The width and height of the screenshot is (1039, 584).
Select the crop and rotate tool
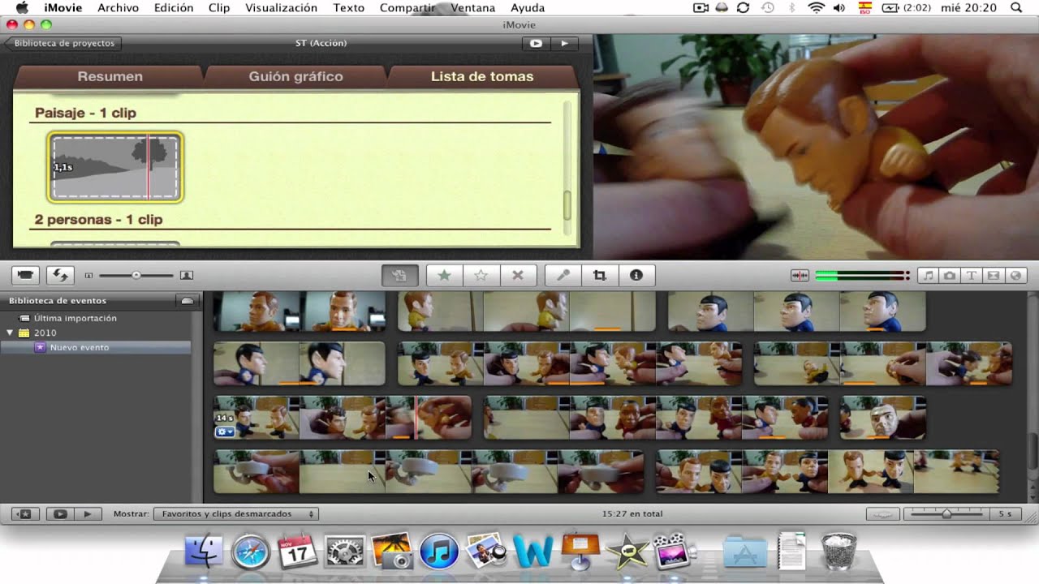tap(599, 276)
